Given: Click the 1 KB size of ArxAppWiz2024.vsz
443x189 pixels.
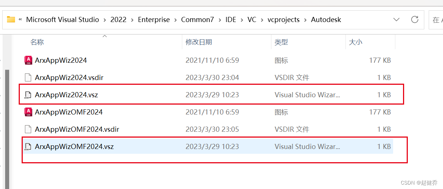Looking at the screenshot, I should (384, 95).
